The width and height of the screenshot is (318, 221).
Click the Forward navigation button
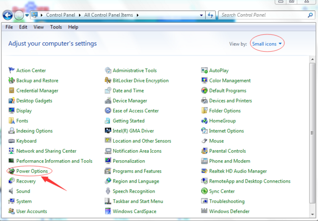(x=19, y=15)
